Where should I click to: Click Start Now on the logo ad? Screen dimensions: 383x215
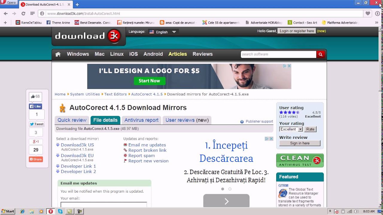(x=149, y=81)
